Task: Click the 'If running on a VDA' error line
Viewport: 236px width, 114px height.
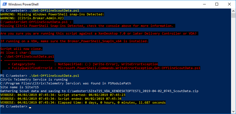Action: pyautogui.click(x=74, y=41)
